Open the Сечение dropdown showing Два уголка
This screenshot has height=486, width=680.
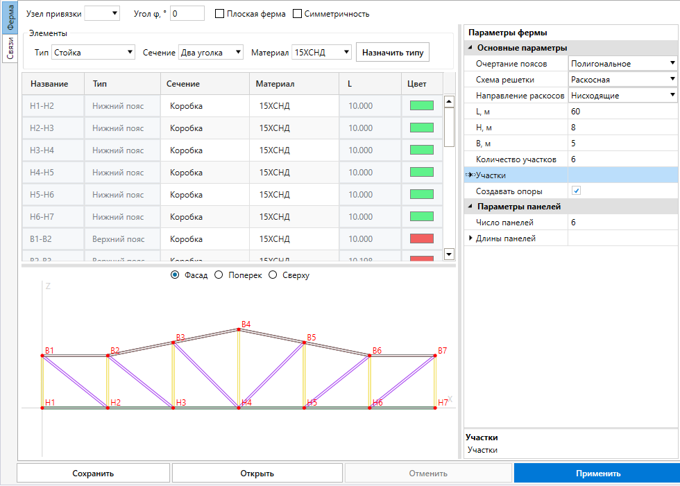(x=211, y=53)
